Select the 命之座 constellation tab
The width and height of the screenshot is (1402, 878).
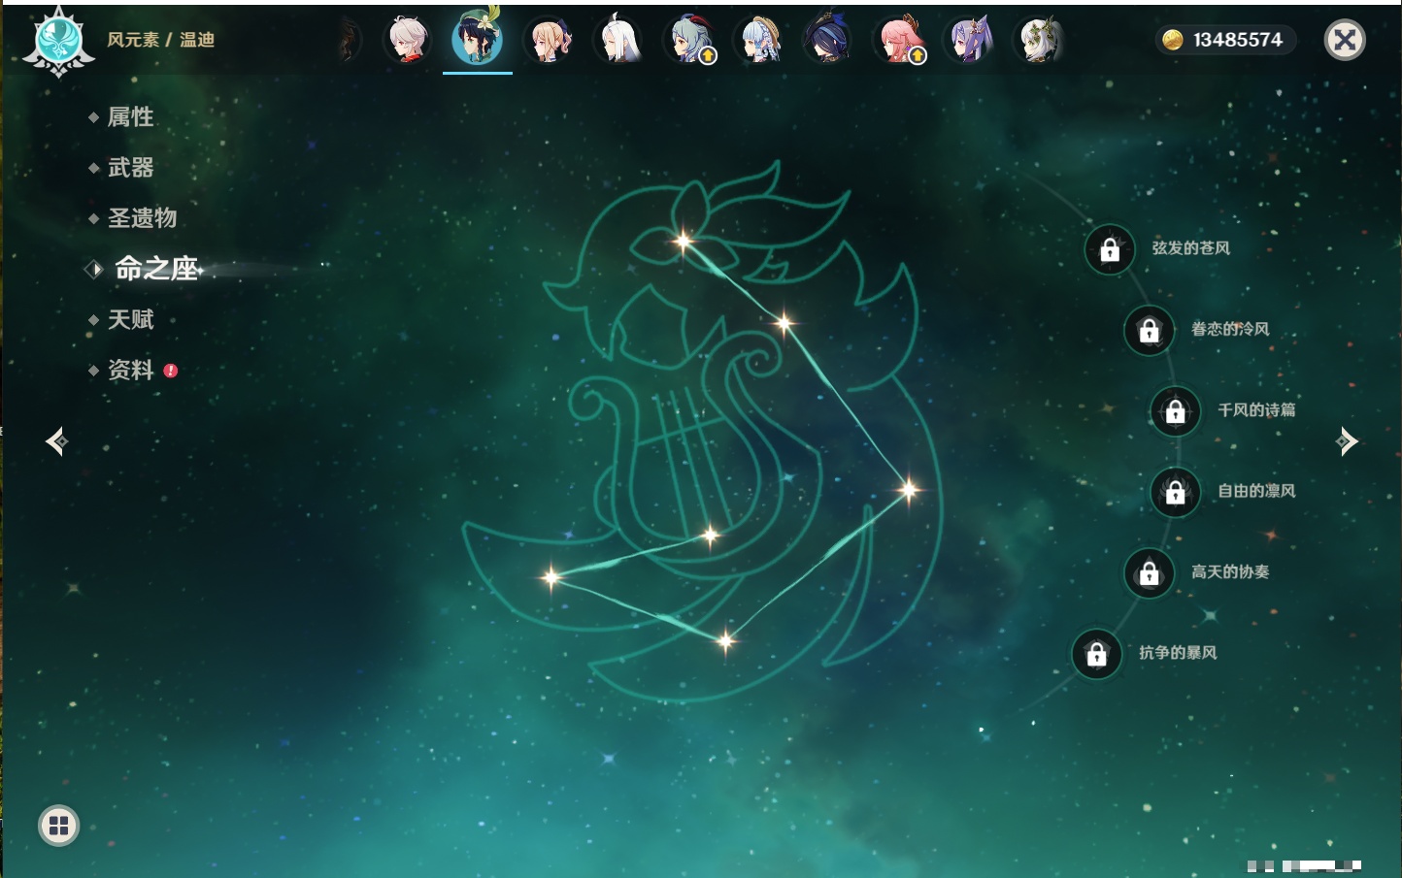pos(155,269)
